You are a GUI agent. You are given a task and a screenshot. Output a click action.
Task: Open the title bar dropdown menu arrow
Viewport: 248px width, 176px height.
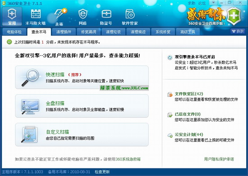213,3
